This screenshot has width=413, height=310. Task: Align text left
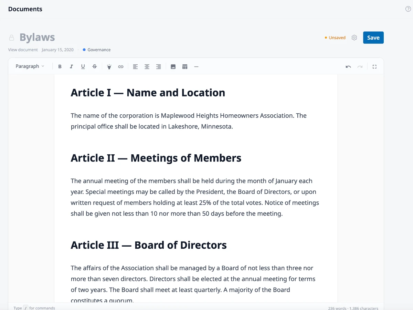[x=135, y=66]
